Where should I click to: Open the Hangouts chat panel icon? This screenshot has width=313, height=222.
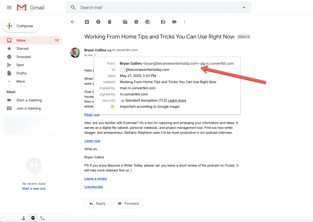click(x=33, y=218)
